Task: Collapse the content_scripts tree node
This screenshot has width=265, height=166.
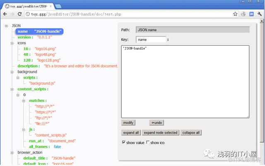Action: tap(12, 89)
